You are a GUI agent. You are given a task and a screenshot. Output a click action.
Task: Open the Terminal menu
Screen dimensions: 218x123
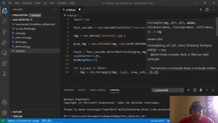[x=62, y=3]
